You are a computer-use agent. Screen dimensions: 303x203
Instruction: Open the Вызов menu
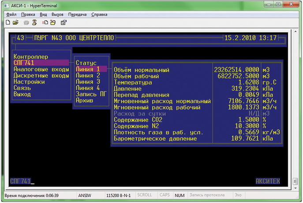click(57, 15)
